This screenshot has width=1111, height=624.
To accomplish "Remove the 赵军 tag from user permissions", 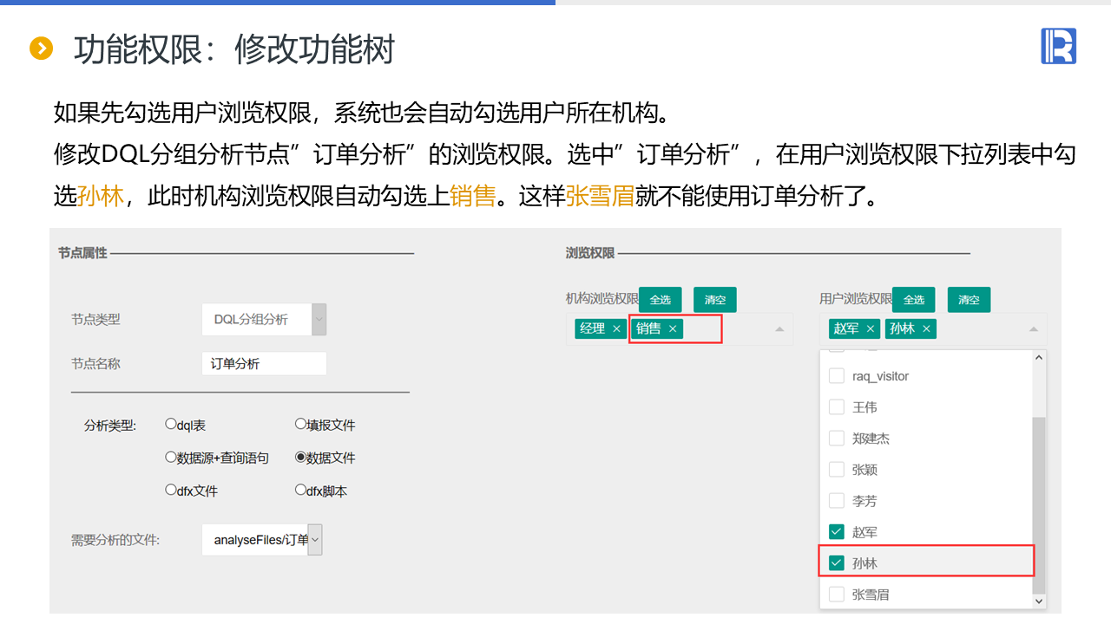I will (x=871, y=329).
